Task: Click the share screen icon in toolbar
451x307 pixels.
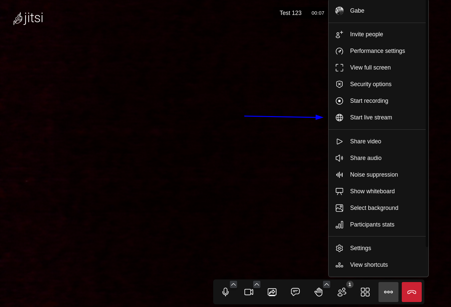Action: point(272,292)
